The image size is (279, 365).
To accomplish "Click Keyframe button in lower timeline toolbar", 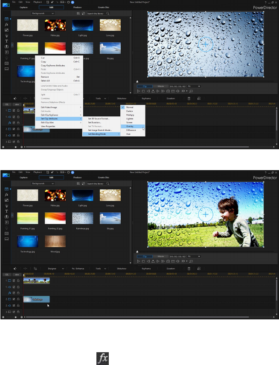I will [x=146, y=268].
